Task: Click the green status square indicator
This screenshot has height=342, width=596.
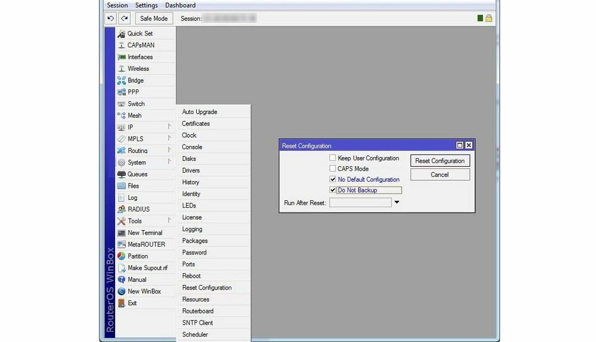Action: click(480, 18)
